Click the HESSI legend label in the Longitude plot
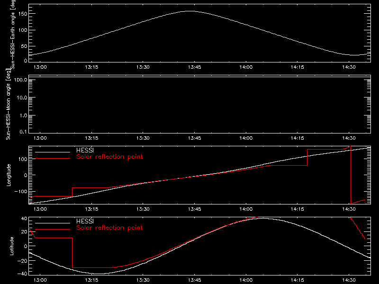Image resolution: width=379 pixels, height=284 pixels. point(85,150)
